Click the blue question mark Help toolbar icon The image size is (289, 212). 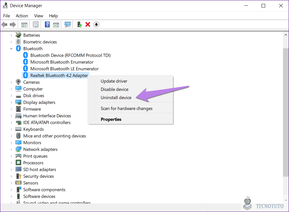pyautogui.click(x=47, y=24)
